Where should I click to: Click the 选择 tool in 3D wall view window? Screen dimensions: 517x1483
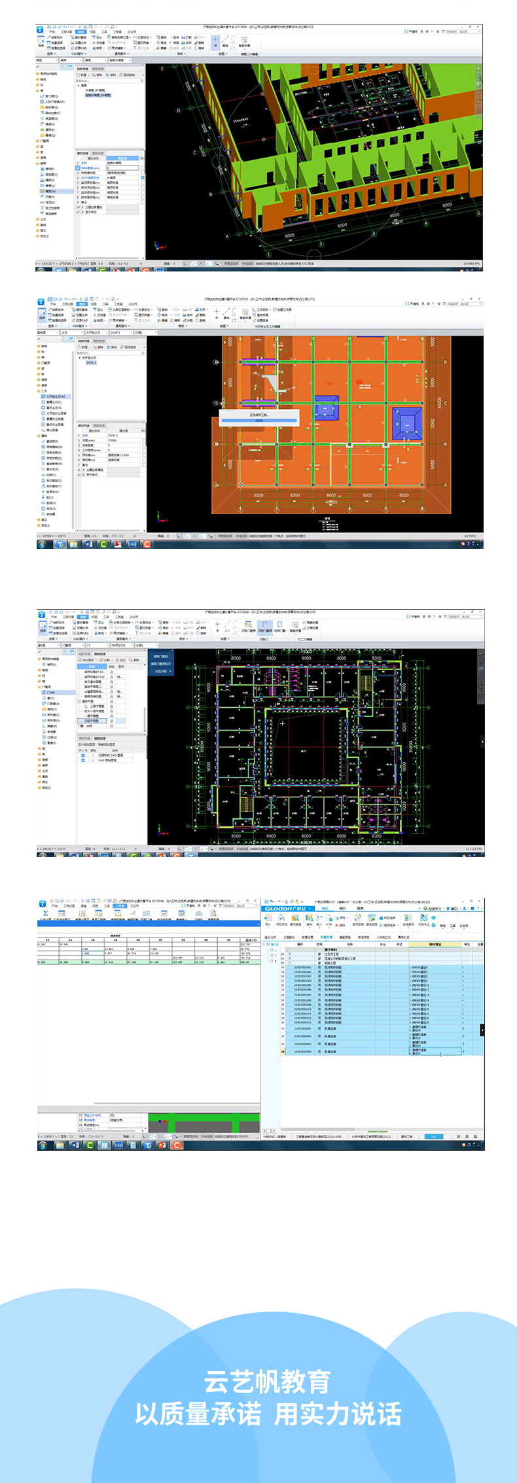pos(41,41)
